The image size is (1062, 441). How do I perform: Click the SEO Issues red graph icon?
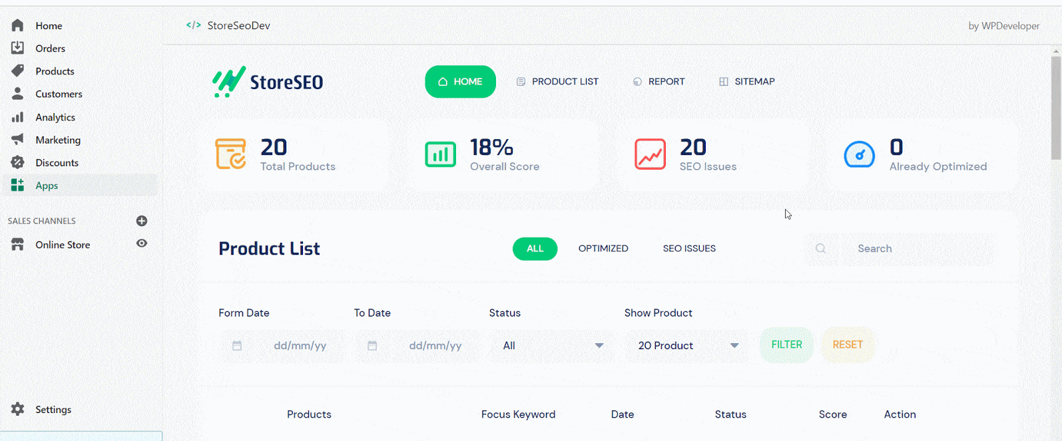650,154
